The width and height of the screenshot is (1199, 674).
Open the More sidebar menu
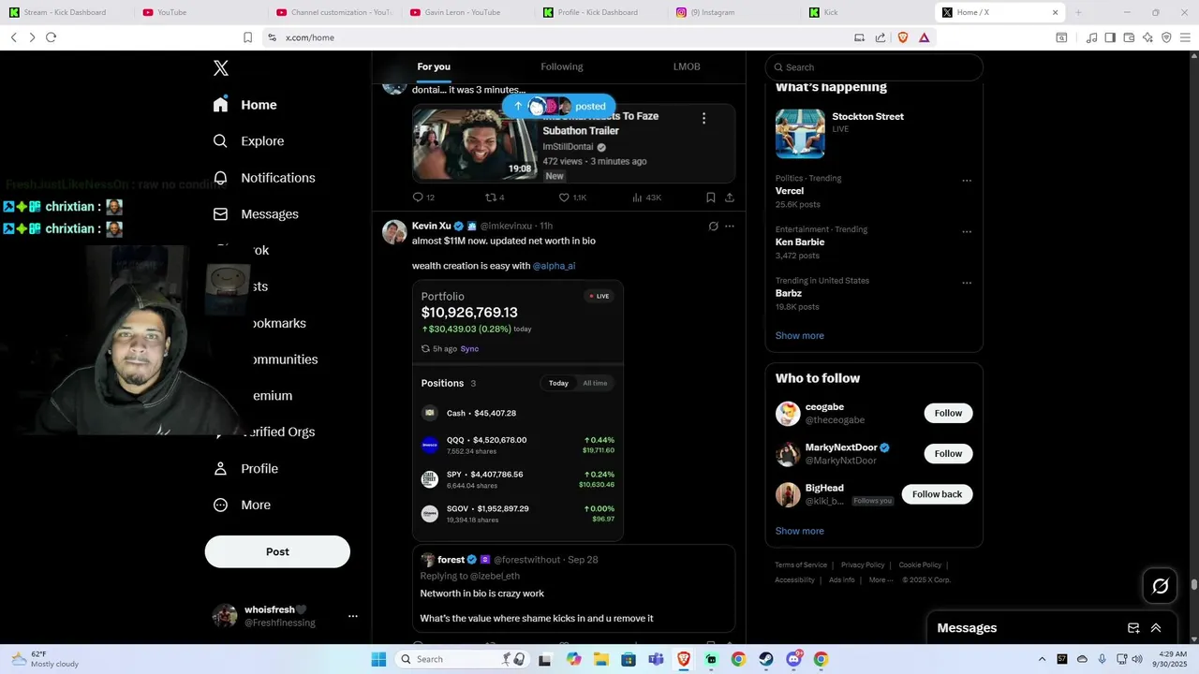[x=242, y=505]
